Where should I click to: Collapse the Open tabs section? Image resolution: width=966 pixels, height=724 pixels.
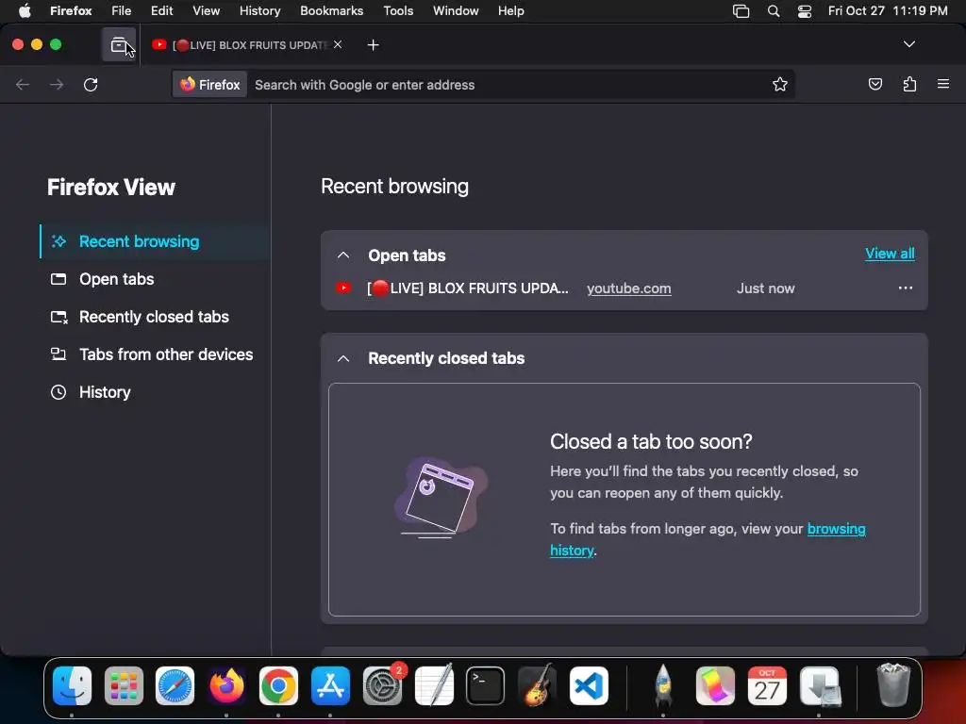pyautogui.click(x=343, y=255)
